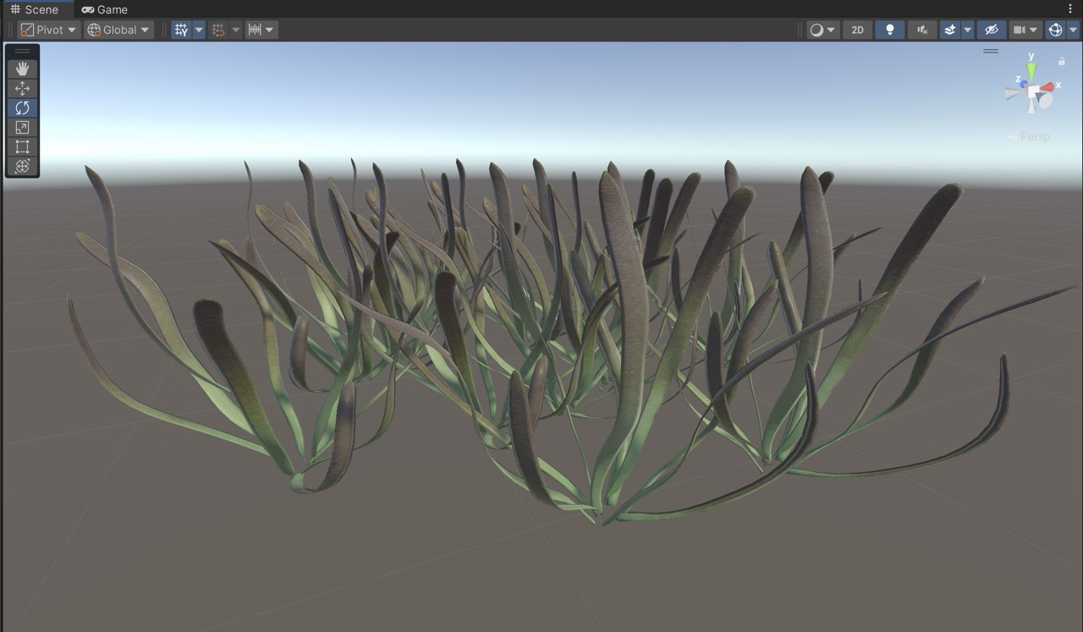Toggle skybox and effects icon
This screenshot has height=632, width=1083.
click(x=950, y=30)
